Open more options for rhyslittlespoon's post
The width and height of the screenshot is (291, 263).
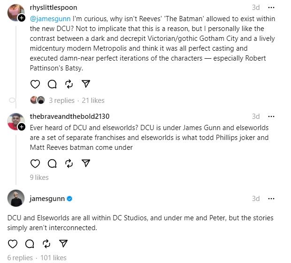coord(271,8)
